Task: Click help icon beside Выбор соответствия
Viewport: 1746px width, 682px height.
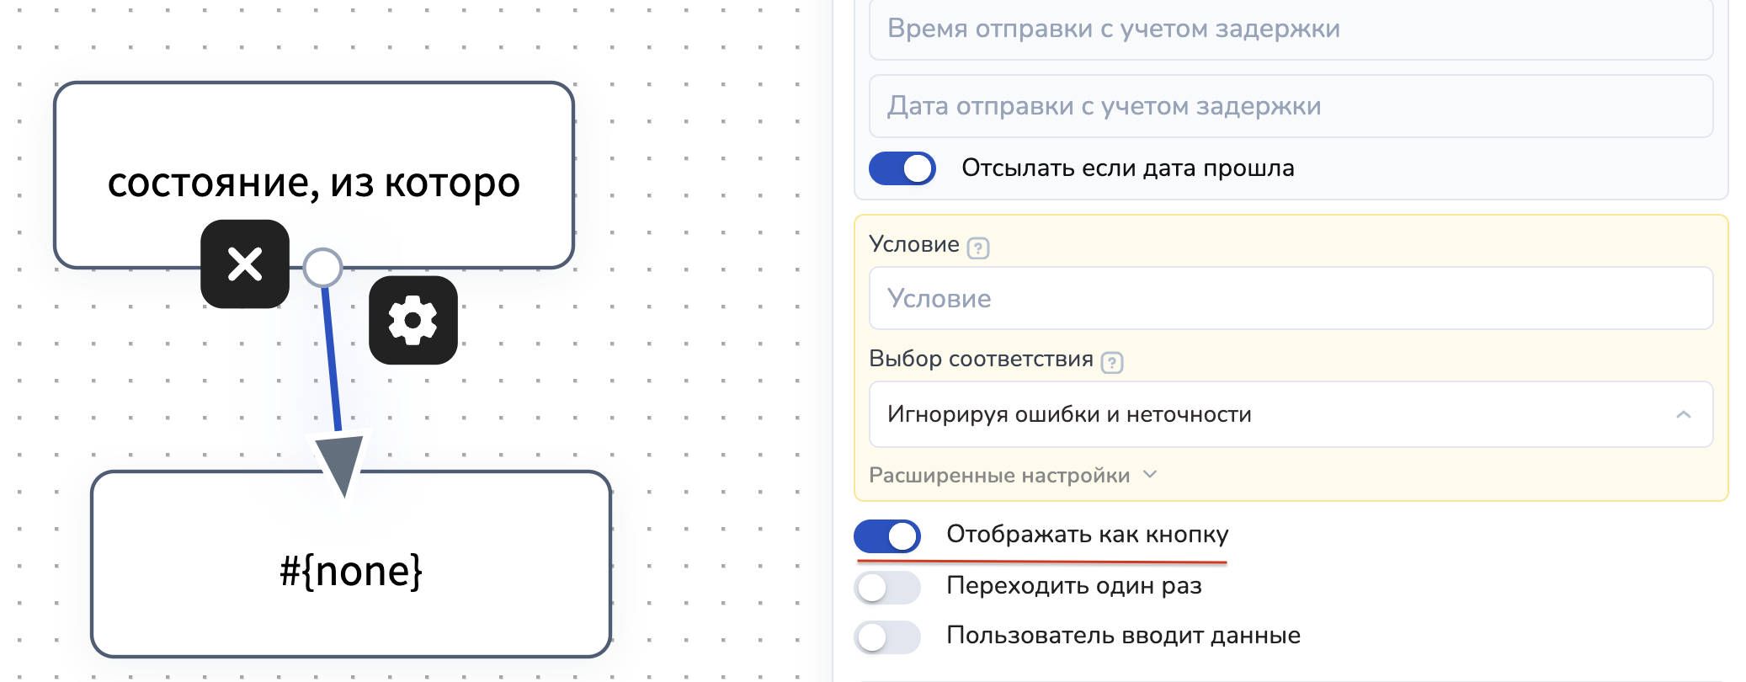Action: click(x=1111, y=363)
